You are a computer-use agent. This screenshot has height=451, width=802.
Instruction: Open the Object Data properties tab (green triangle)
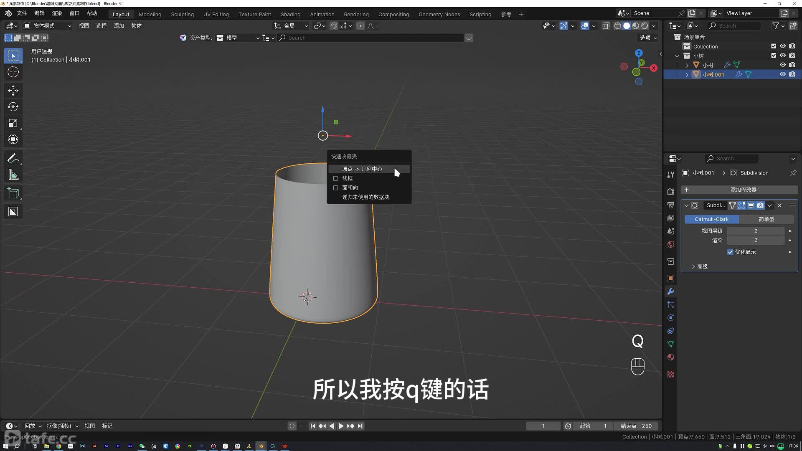tap(671, 344)
